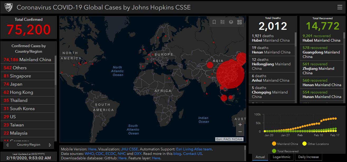This screenshot has height=162, width=347.
Task: Open the GitHub 'Here' database link
Action: click(123, 158)
